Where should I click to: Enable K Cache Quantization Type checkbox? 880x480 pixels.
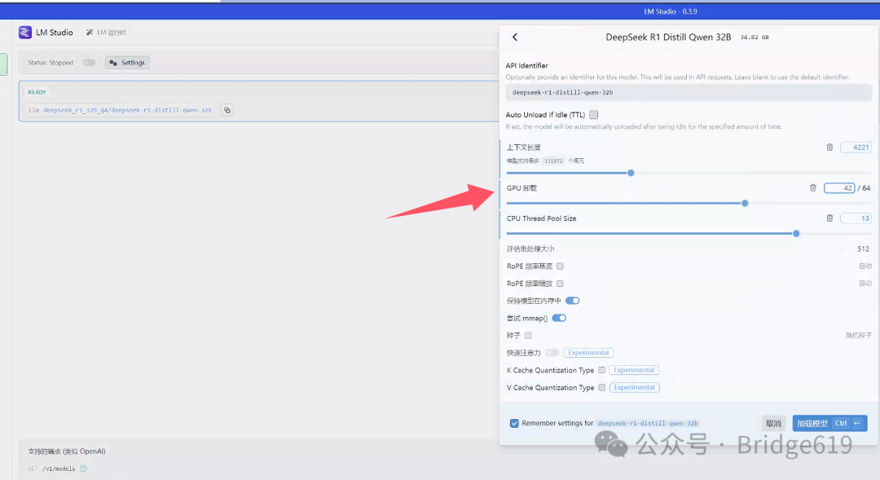click(x=601, y=370)
